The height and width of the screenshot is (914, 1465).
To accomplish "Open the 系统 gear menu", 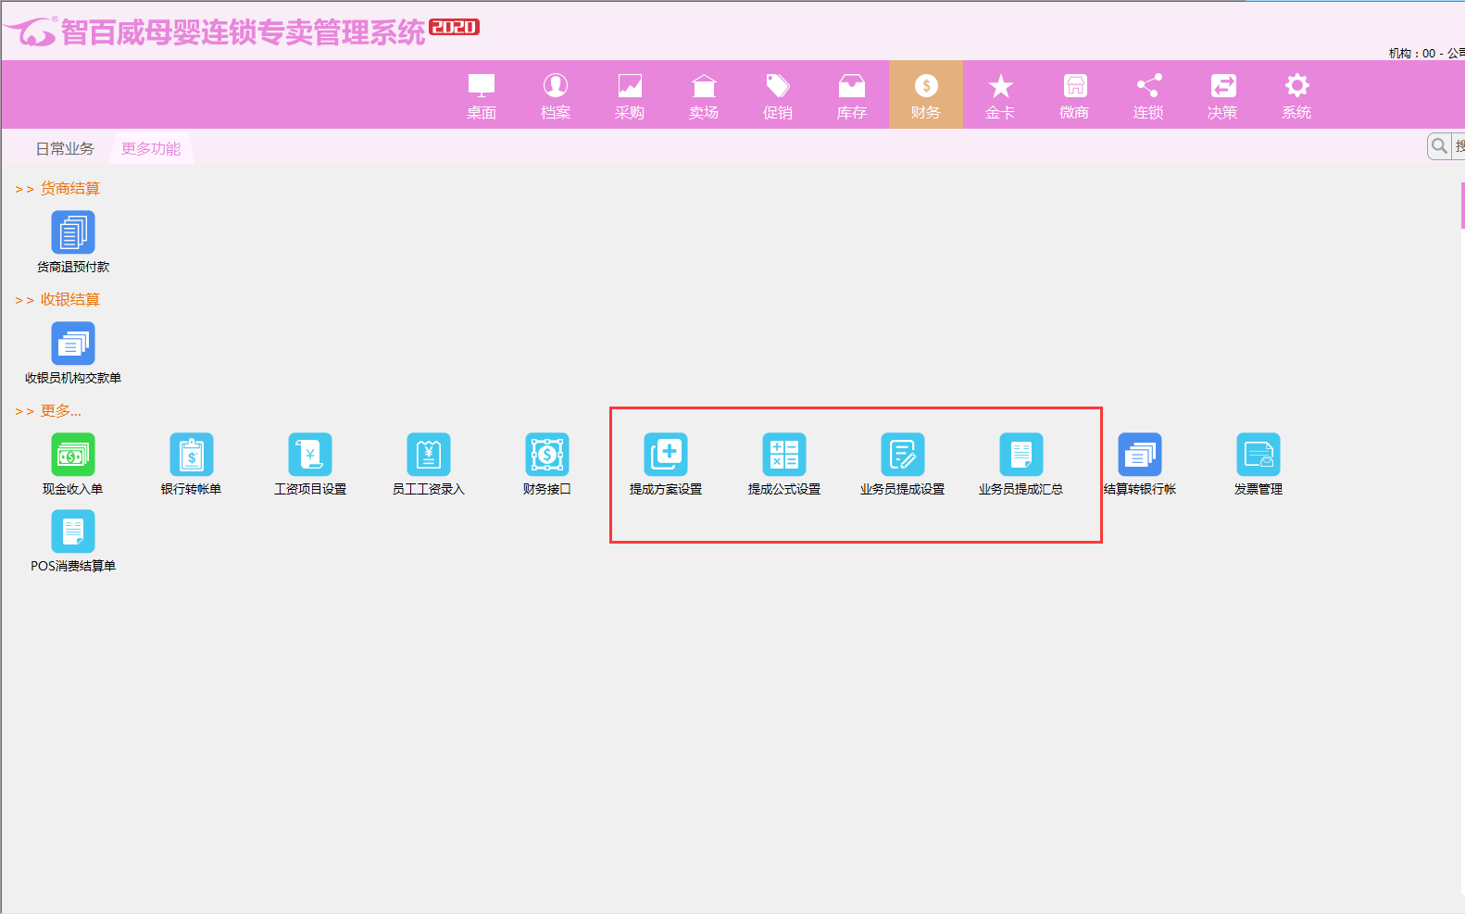I will (x=1296, y=95).
